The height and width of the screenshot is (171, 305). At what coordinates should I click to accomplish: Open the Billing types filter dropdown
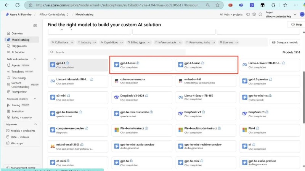click(139, 42)
